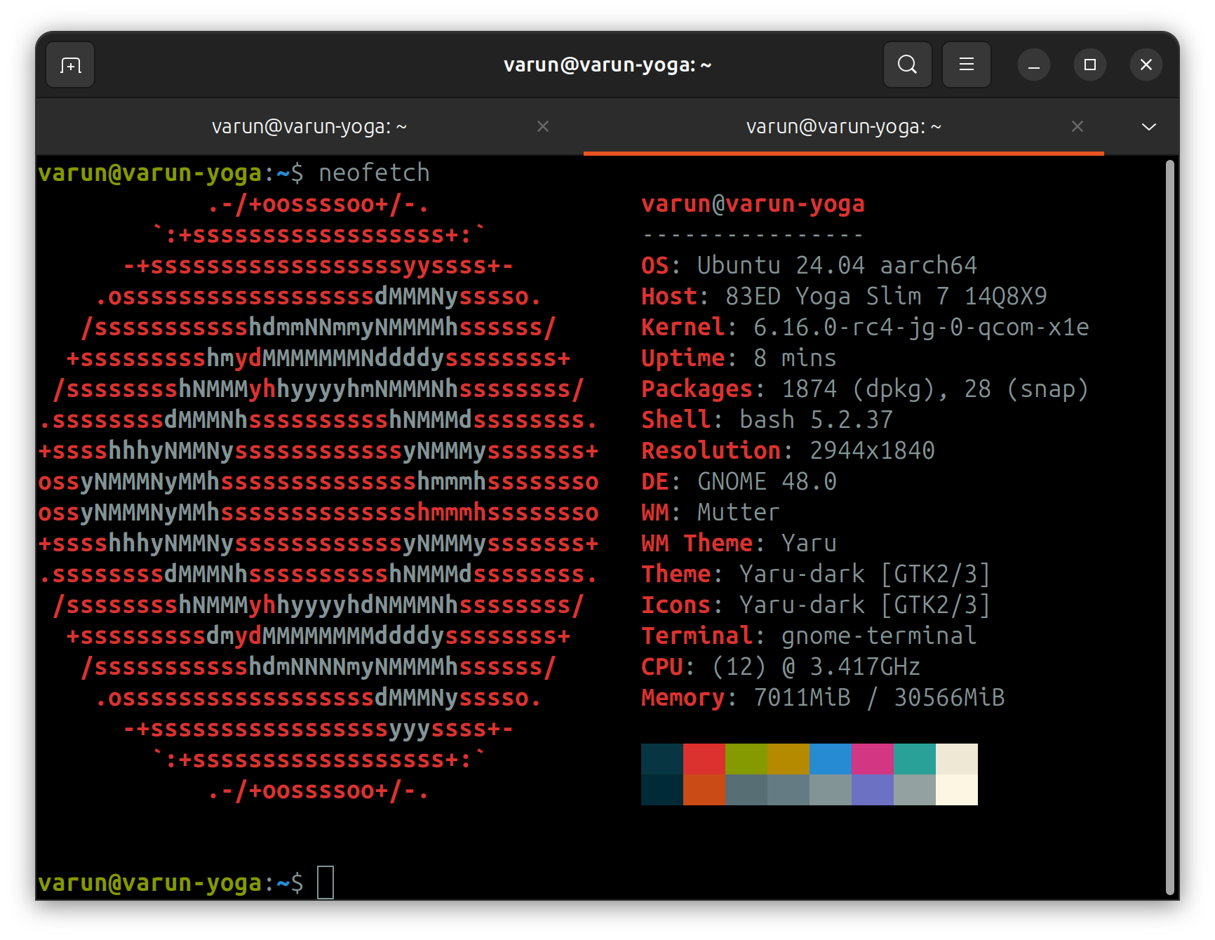Click the bottom green prompt 'varun@varun-yoga'
Image resolution: width=1215 pixels, height=940 pixels.
pos(149,882)
